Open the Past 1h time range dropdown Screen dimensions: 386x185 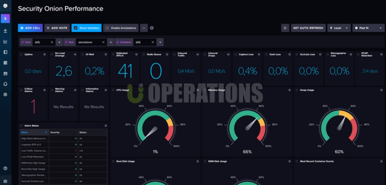(x=368, y=28)
